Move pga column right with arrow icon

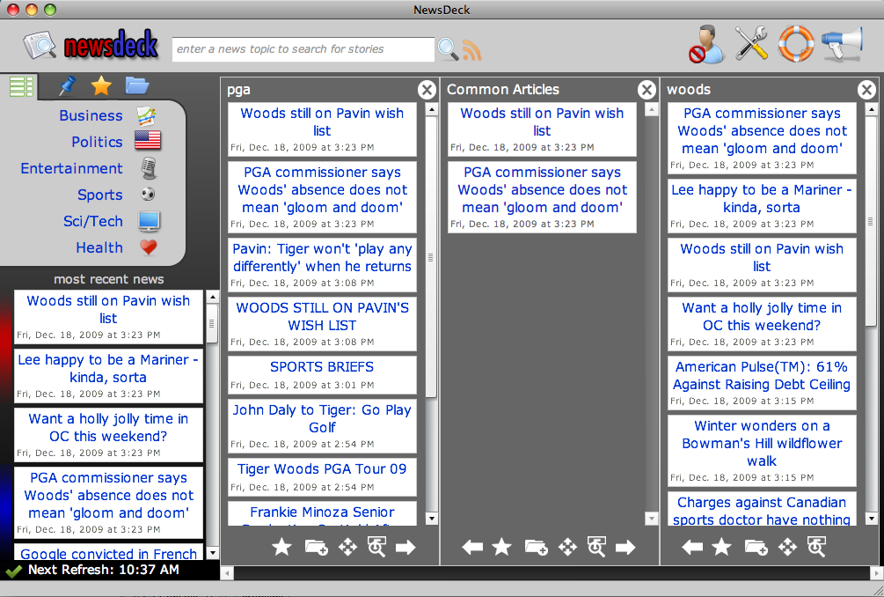pos(405,547)
